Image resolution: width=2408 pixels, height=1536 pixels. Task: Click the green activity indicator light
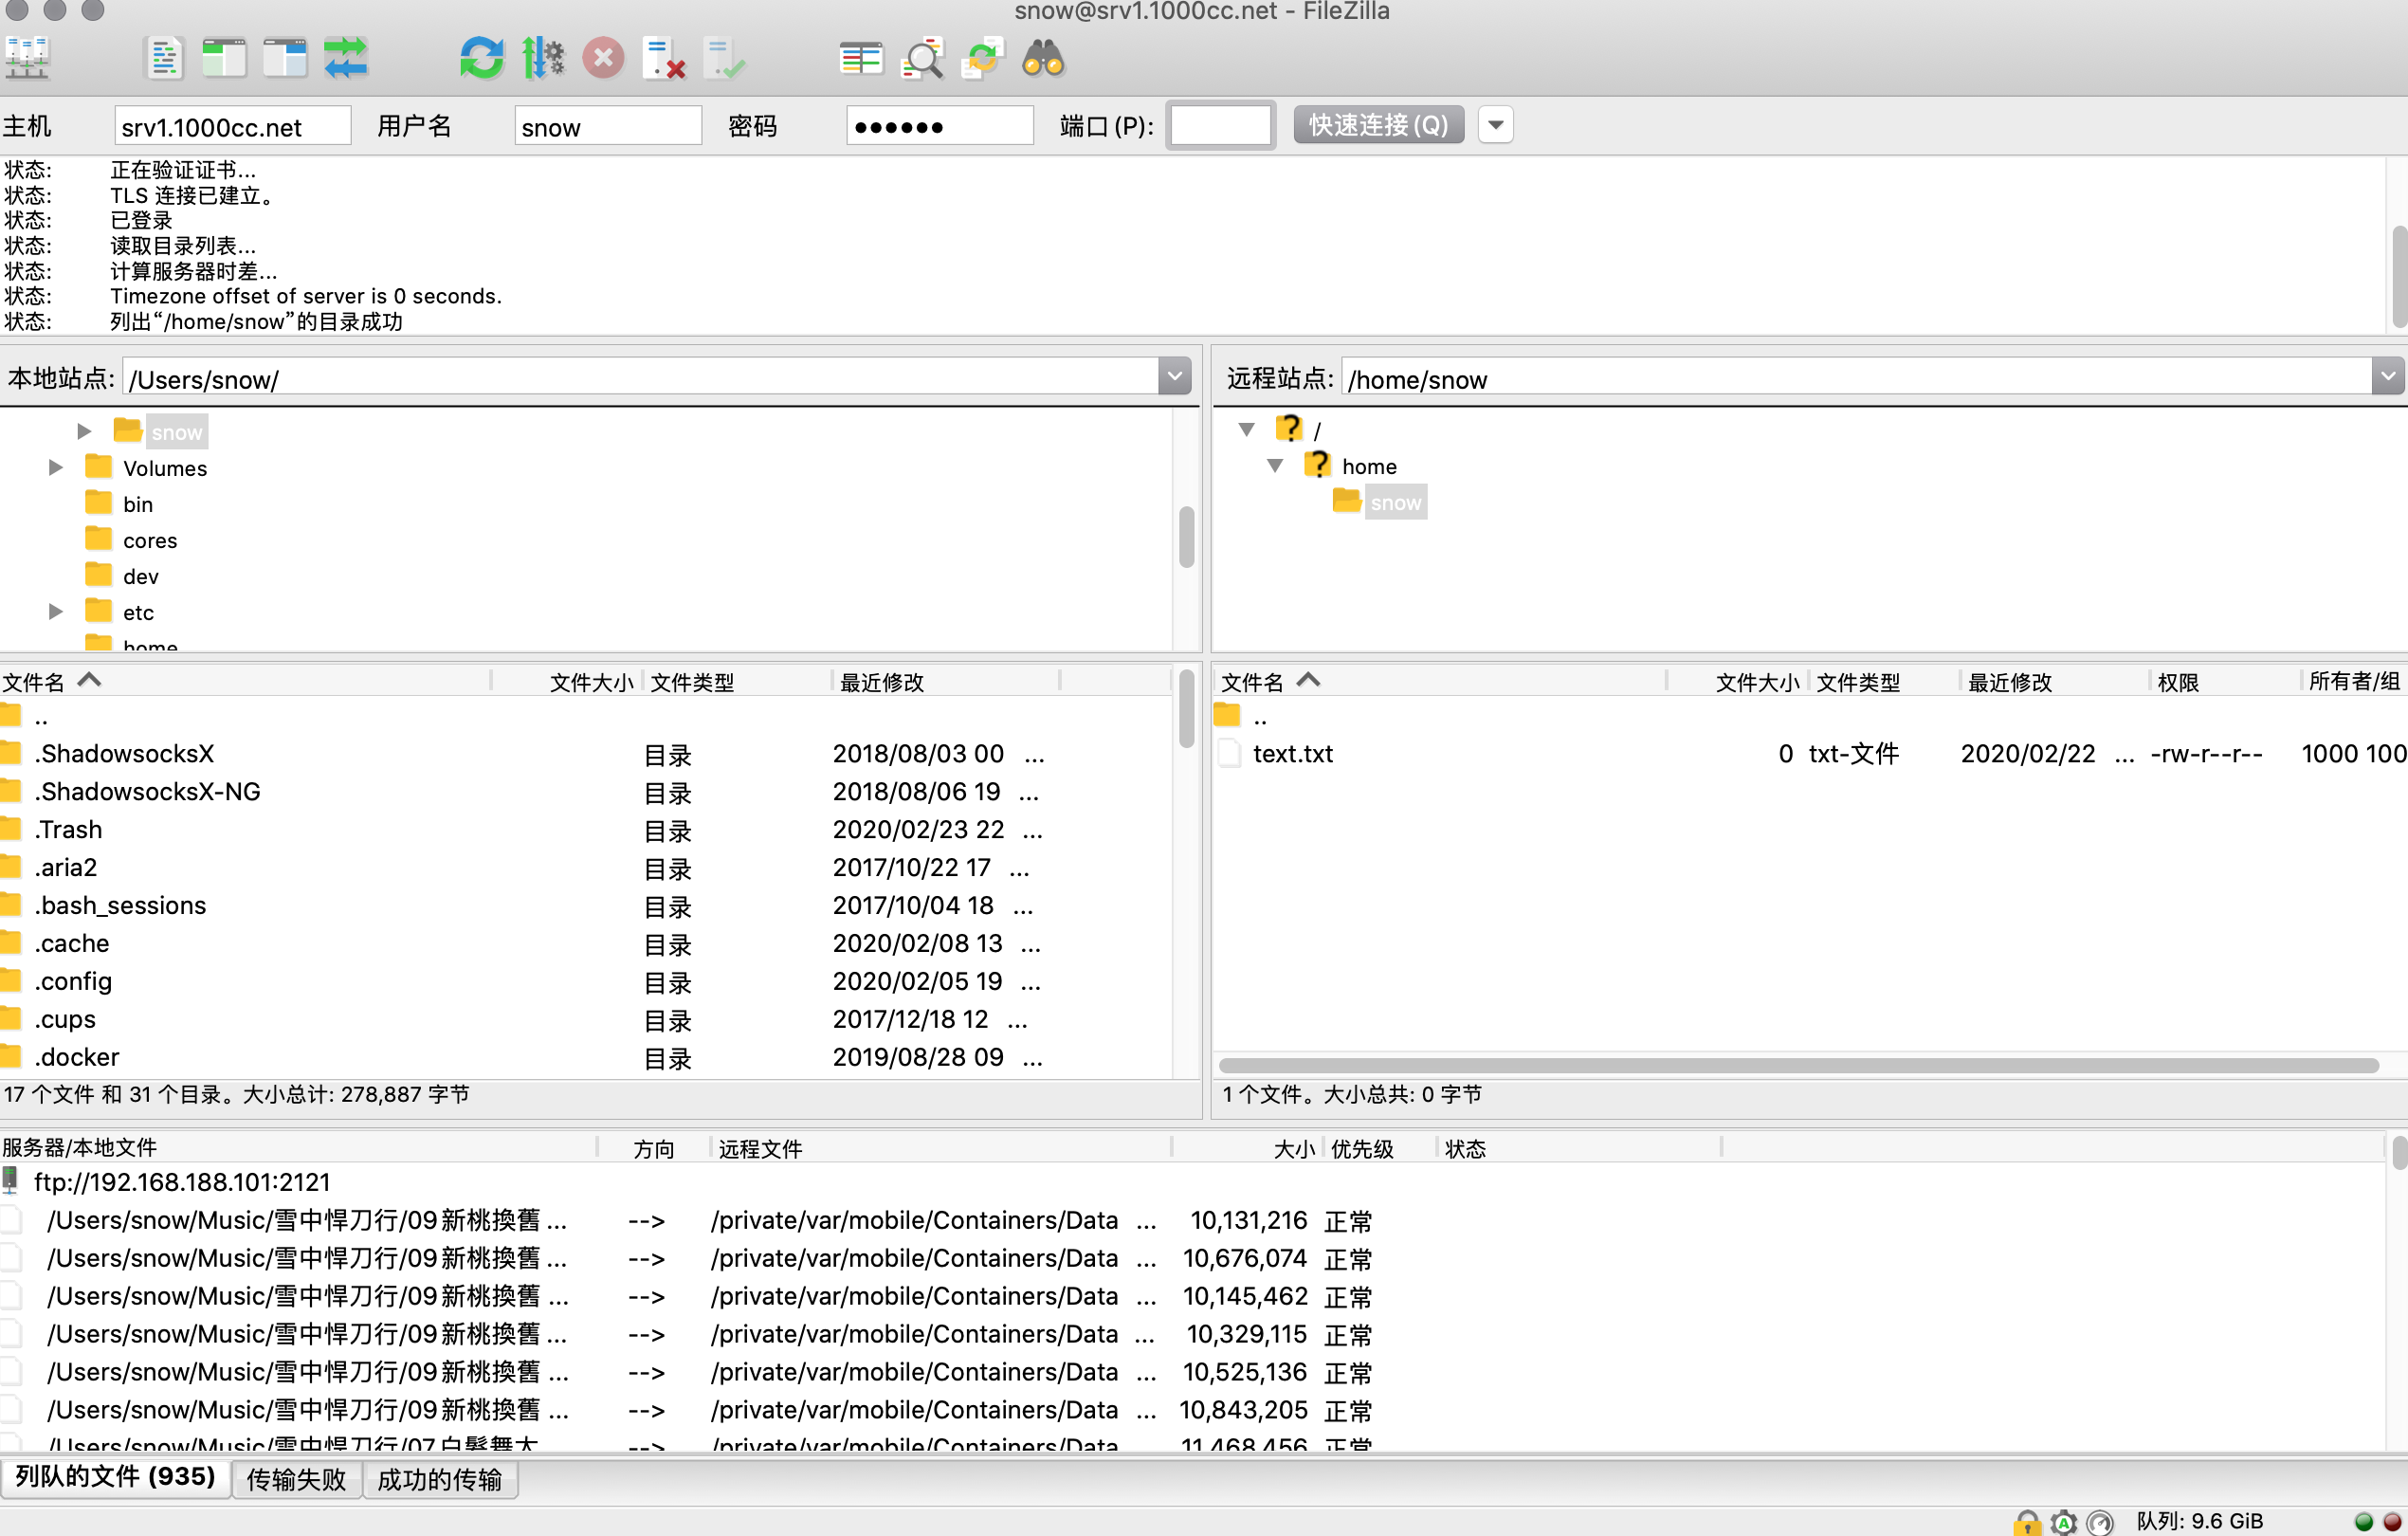point(2363,1521)
